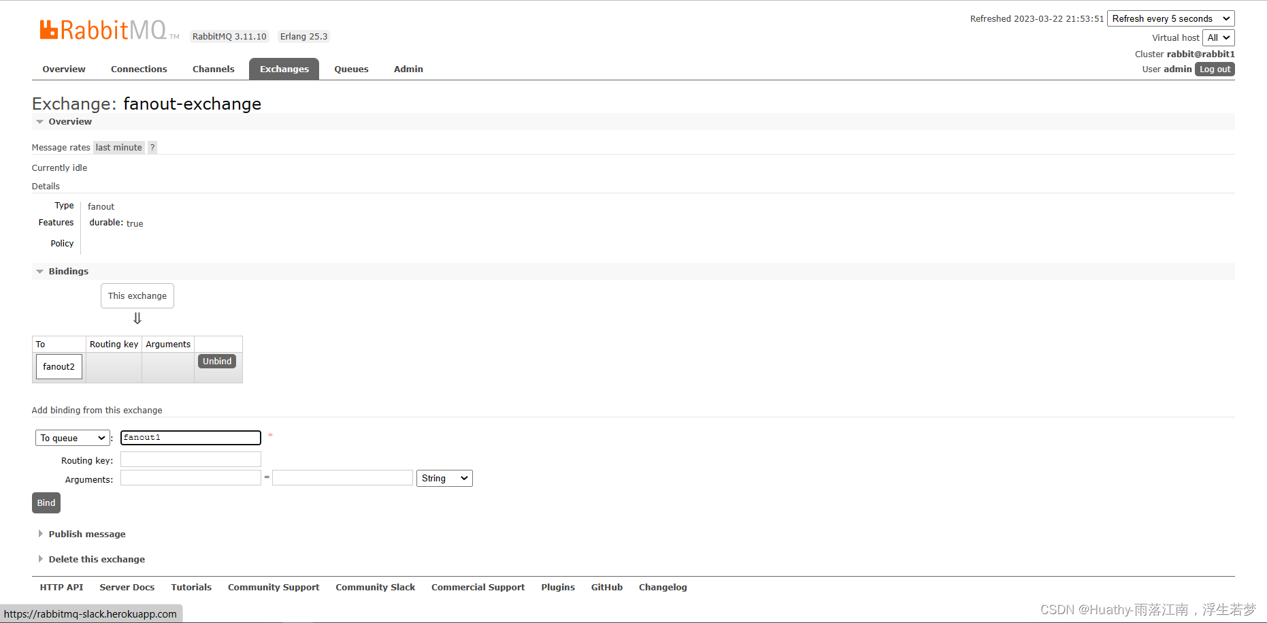The width and height of the screenshot is (1267, 623).
Task: Open the To queue destination type dropdown
Action: coord(72,438)
